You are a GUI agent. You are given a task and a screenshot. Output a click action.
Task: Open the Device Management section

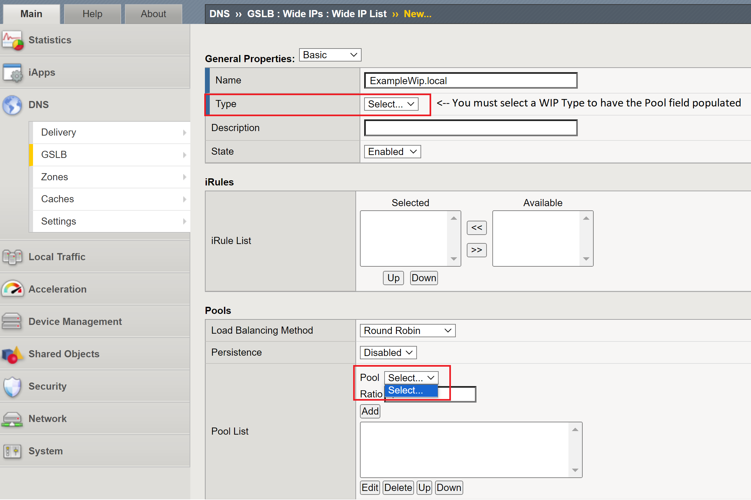click(x=75, y=321)
